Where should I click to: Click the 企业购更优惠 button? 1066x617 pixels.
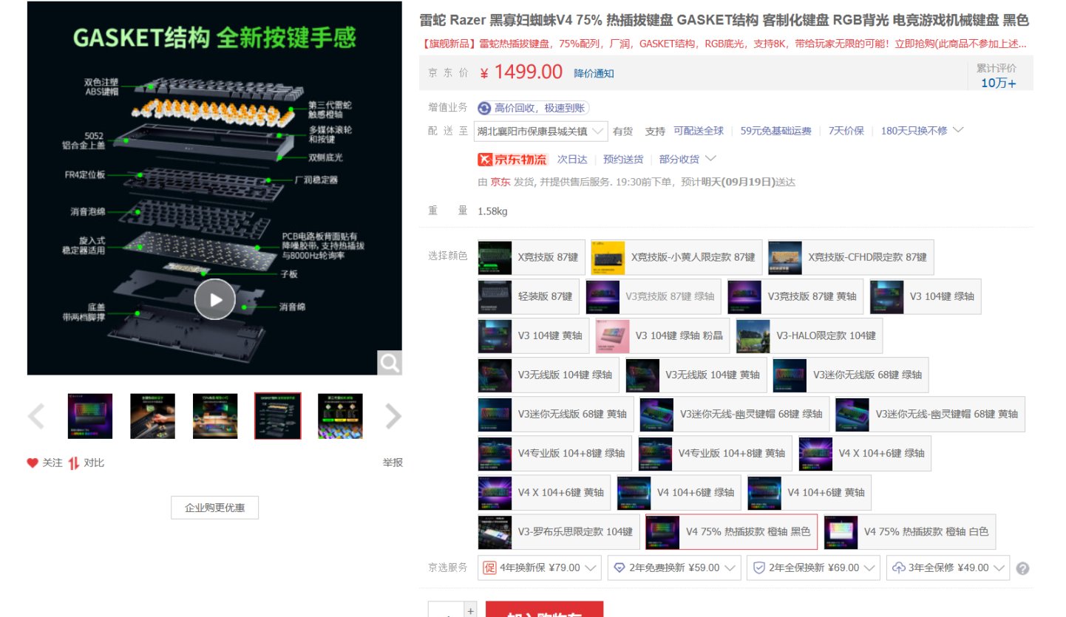(215, 508)
